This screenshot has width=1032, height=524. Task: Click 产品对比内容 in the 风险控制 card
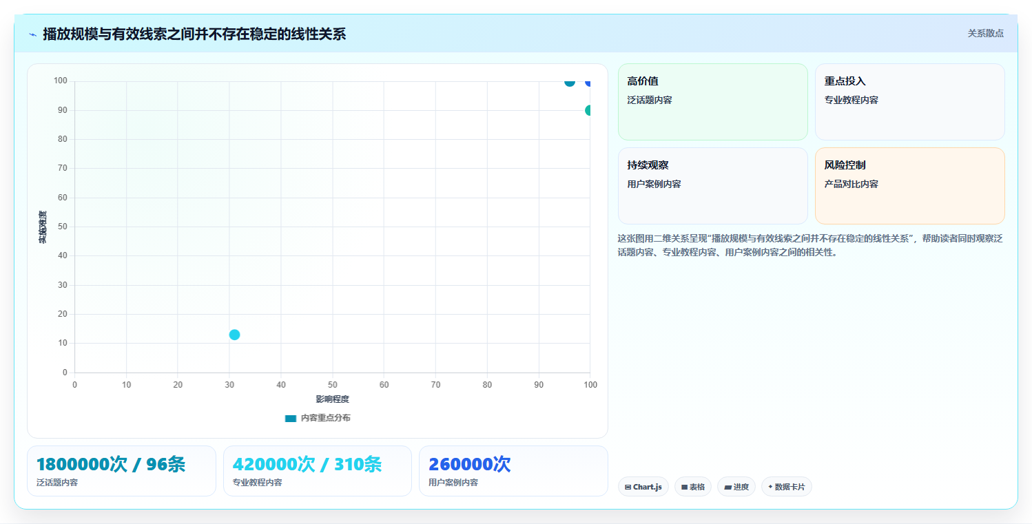852,185
